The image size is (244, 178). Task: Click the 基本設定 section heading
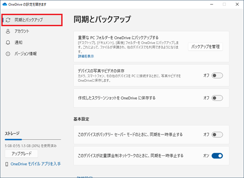pyautogui.click(x=81, y=119)
